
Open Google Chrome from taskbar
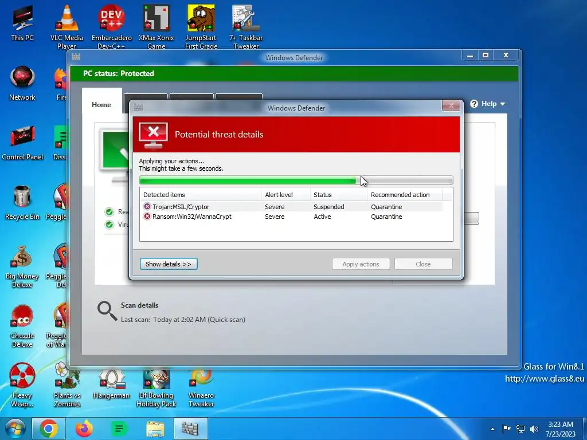click(49, 429)
